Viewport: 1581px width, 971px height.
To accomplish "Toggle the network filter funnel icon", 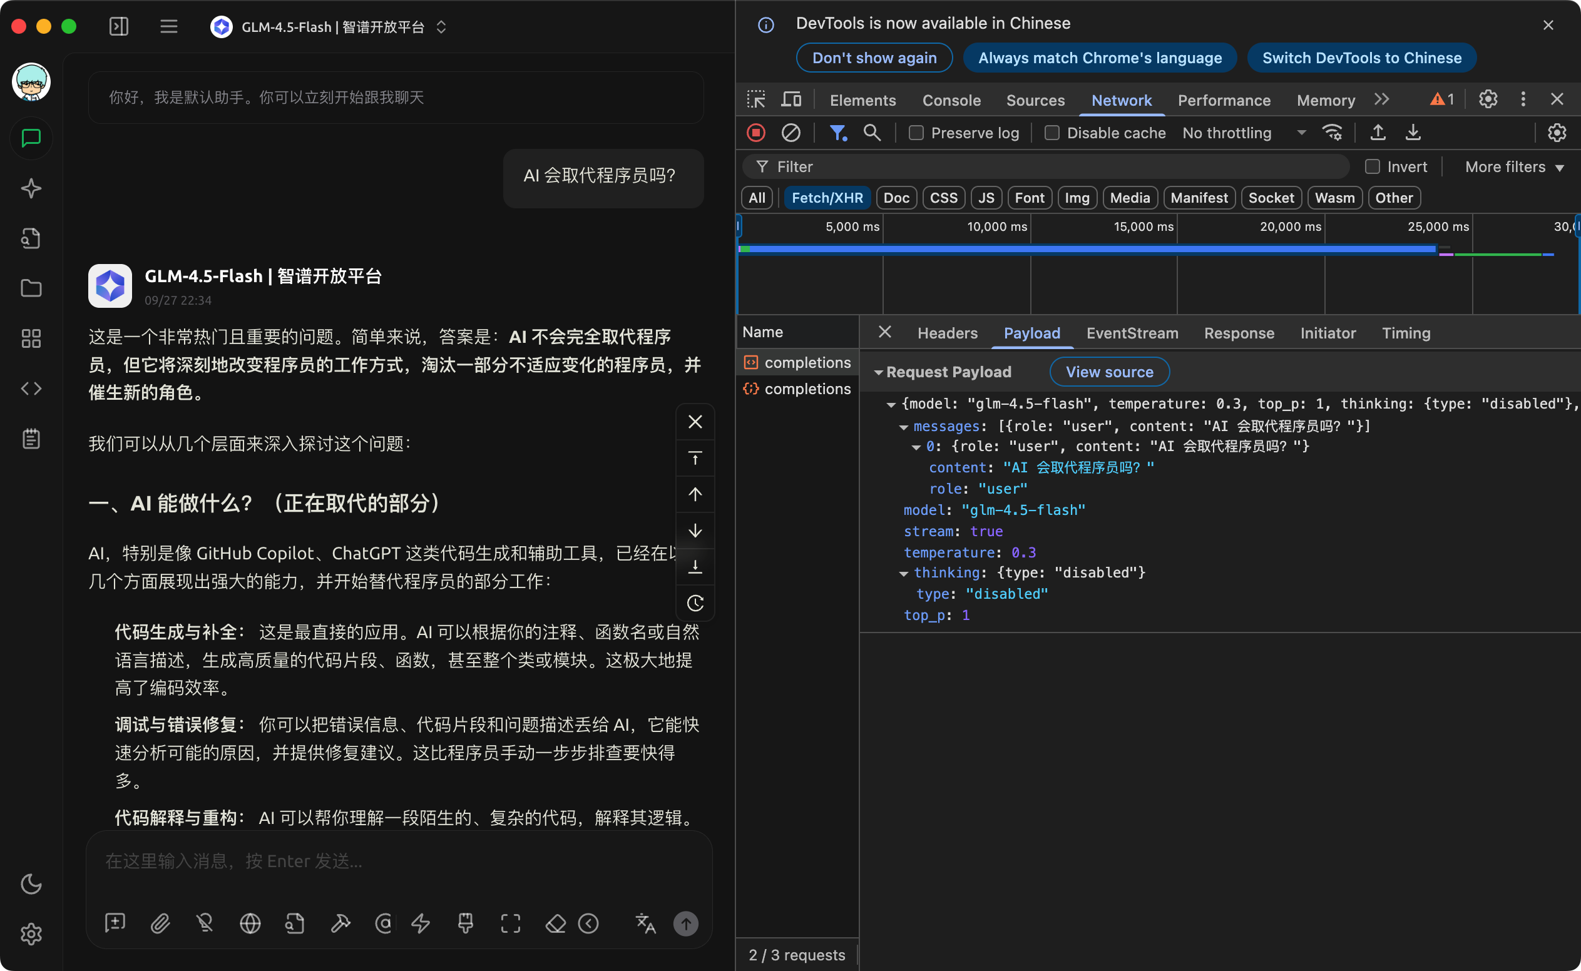I will click(837, 132).
